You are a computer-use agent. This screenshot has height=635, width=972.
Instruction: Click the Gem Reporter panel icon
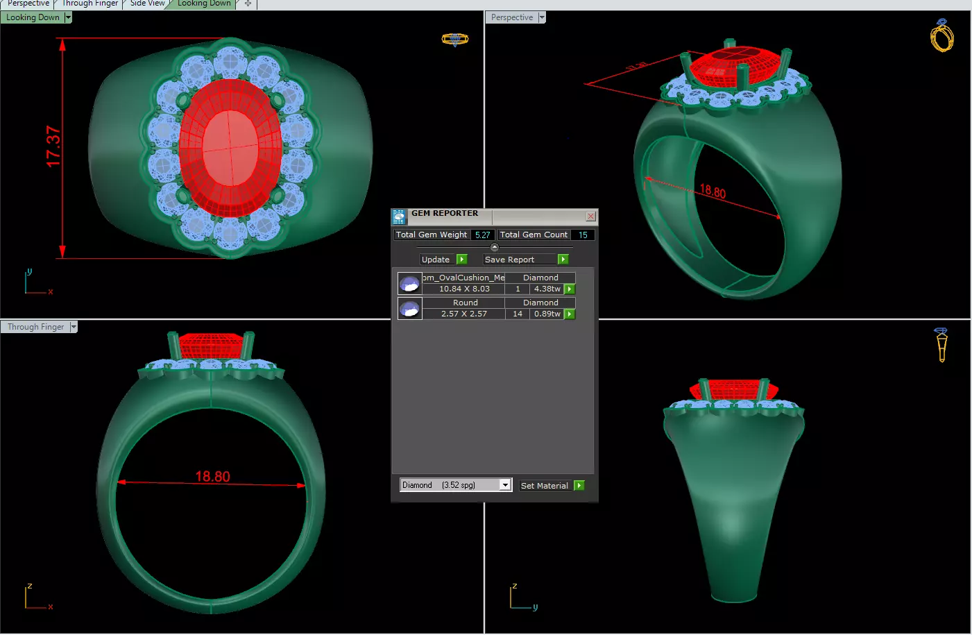click(399, 217)
